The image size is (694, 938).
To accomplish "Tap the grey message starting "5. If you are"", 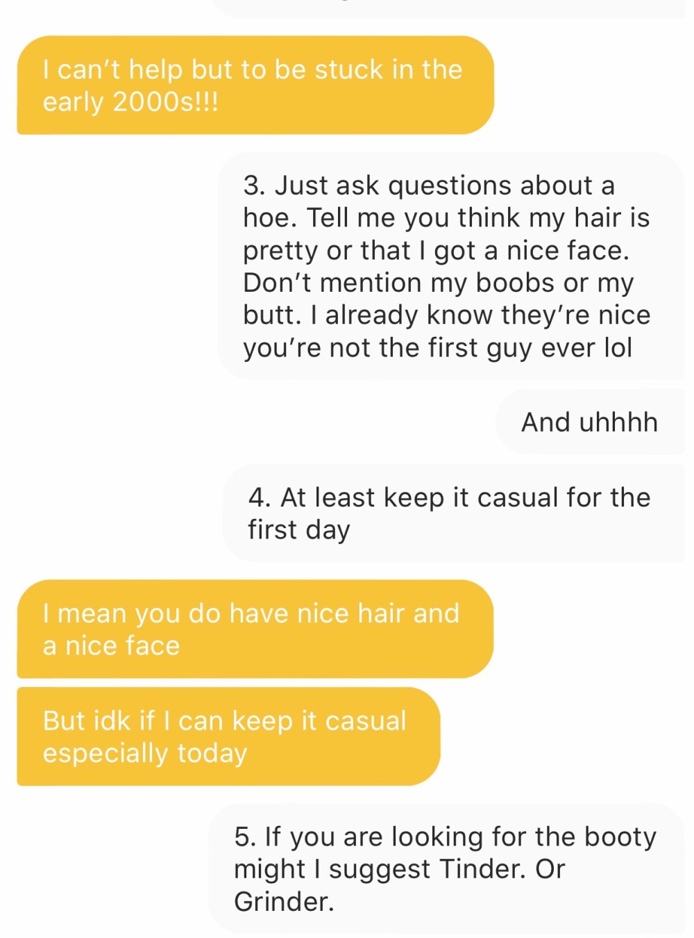I will point(446,869).
